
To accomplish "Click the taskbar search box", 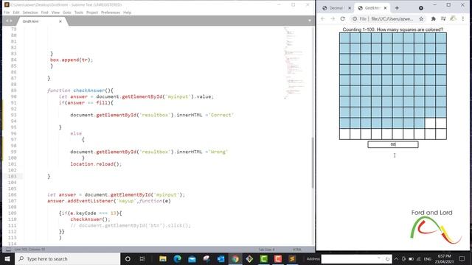I will point(68,258).
